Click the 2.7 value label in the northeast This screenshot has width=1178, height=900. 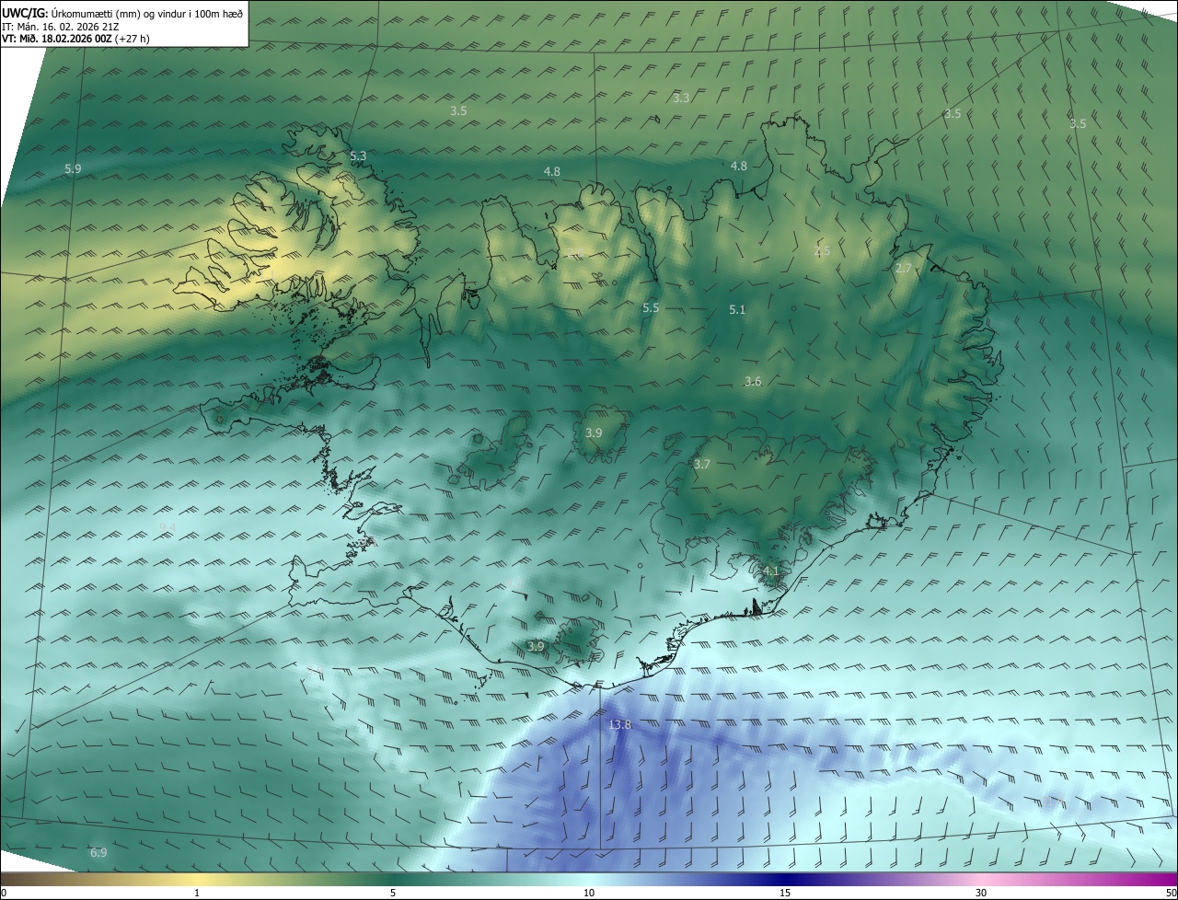[x=903, y=269]
